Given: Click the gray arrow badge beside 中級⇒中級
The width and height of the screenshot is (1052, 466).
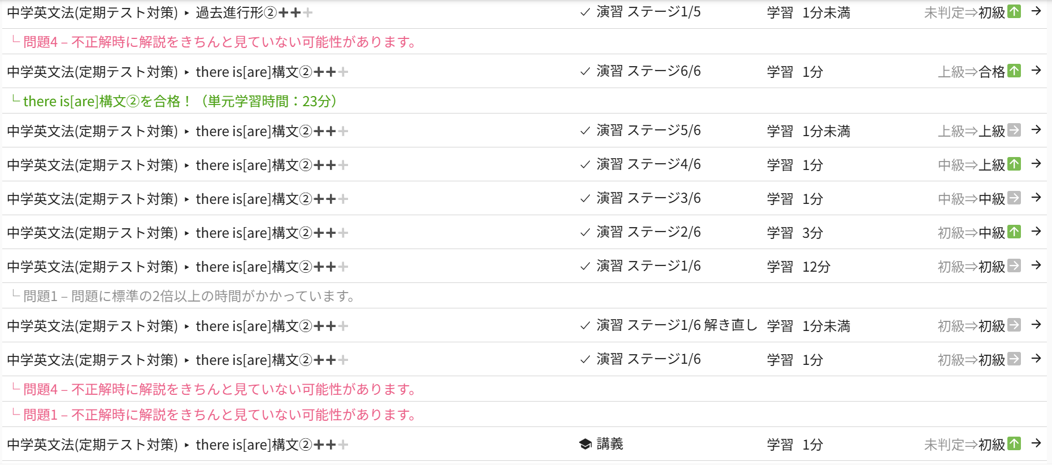Looking at the screenshot, I should coord(1015,198).
